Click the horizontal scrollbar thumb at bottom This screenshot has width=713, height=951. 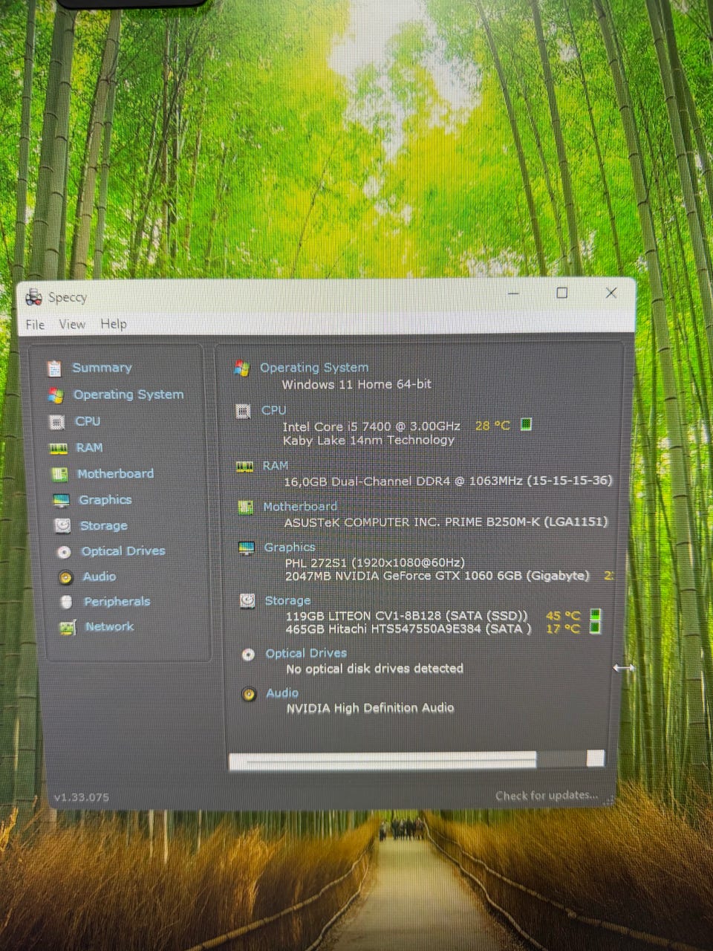coord(382,760)
